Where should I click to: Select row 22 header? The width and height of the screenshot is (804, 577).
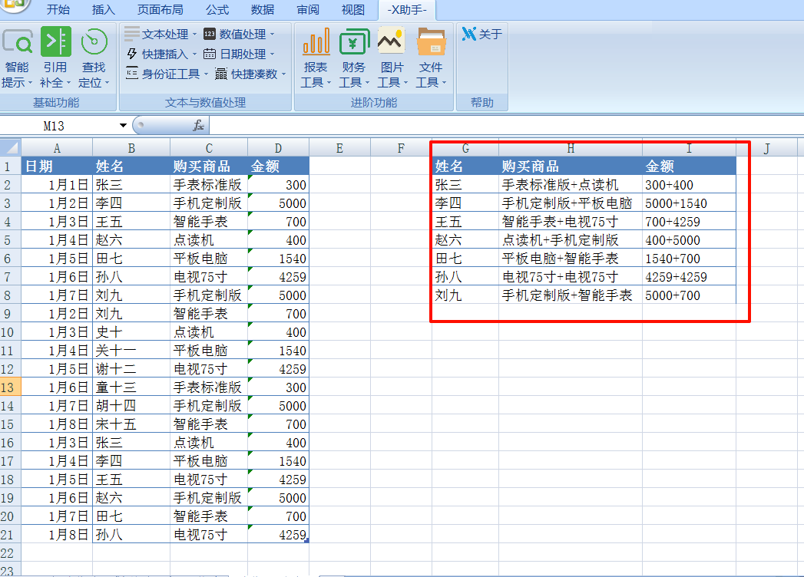tap(10, 553)
